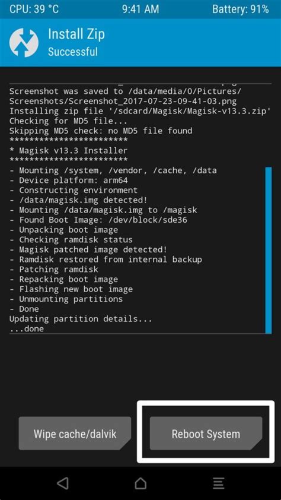
Task: Click the 'Device platform: arm64' line
Action: 68,181
